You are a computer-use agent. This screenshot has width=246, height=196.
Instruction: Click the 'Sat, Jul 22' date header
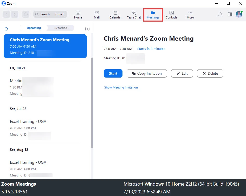[x=18, y=109]
